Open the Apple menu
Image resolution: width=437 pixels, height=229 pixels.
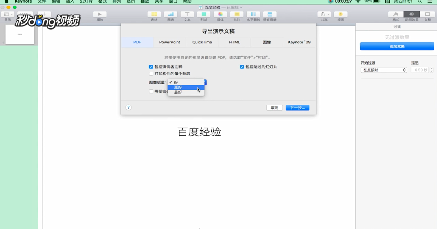[x=6, y=1]
